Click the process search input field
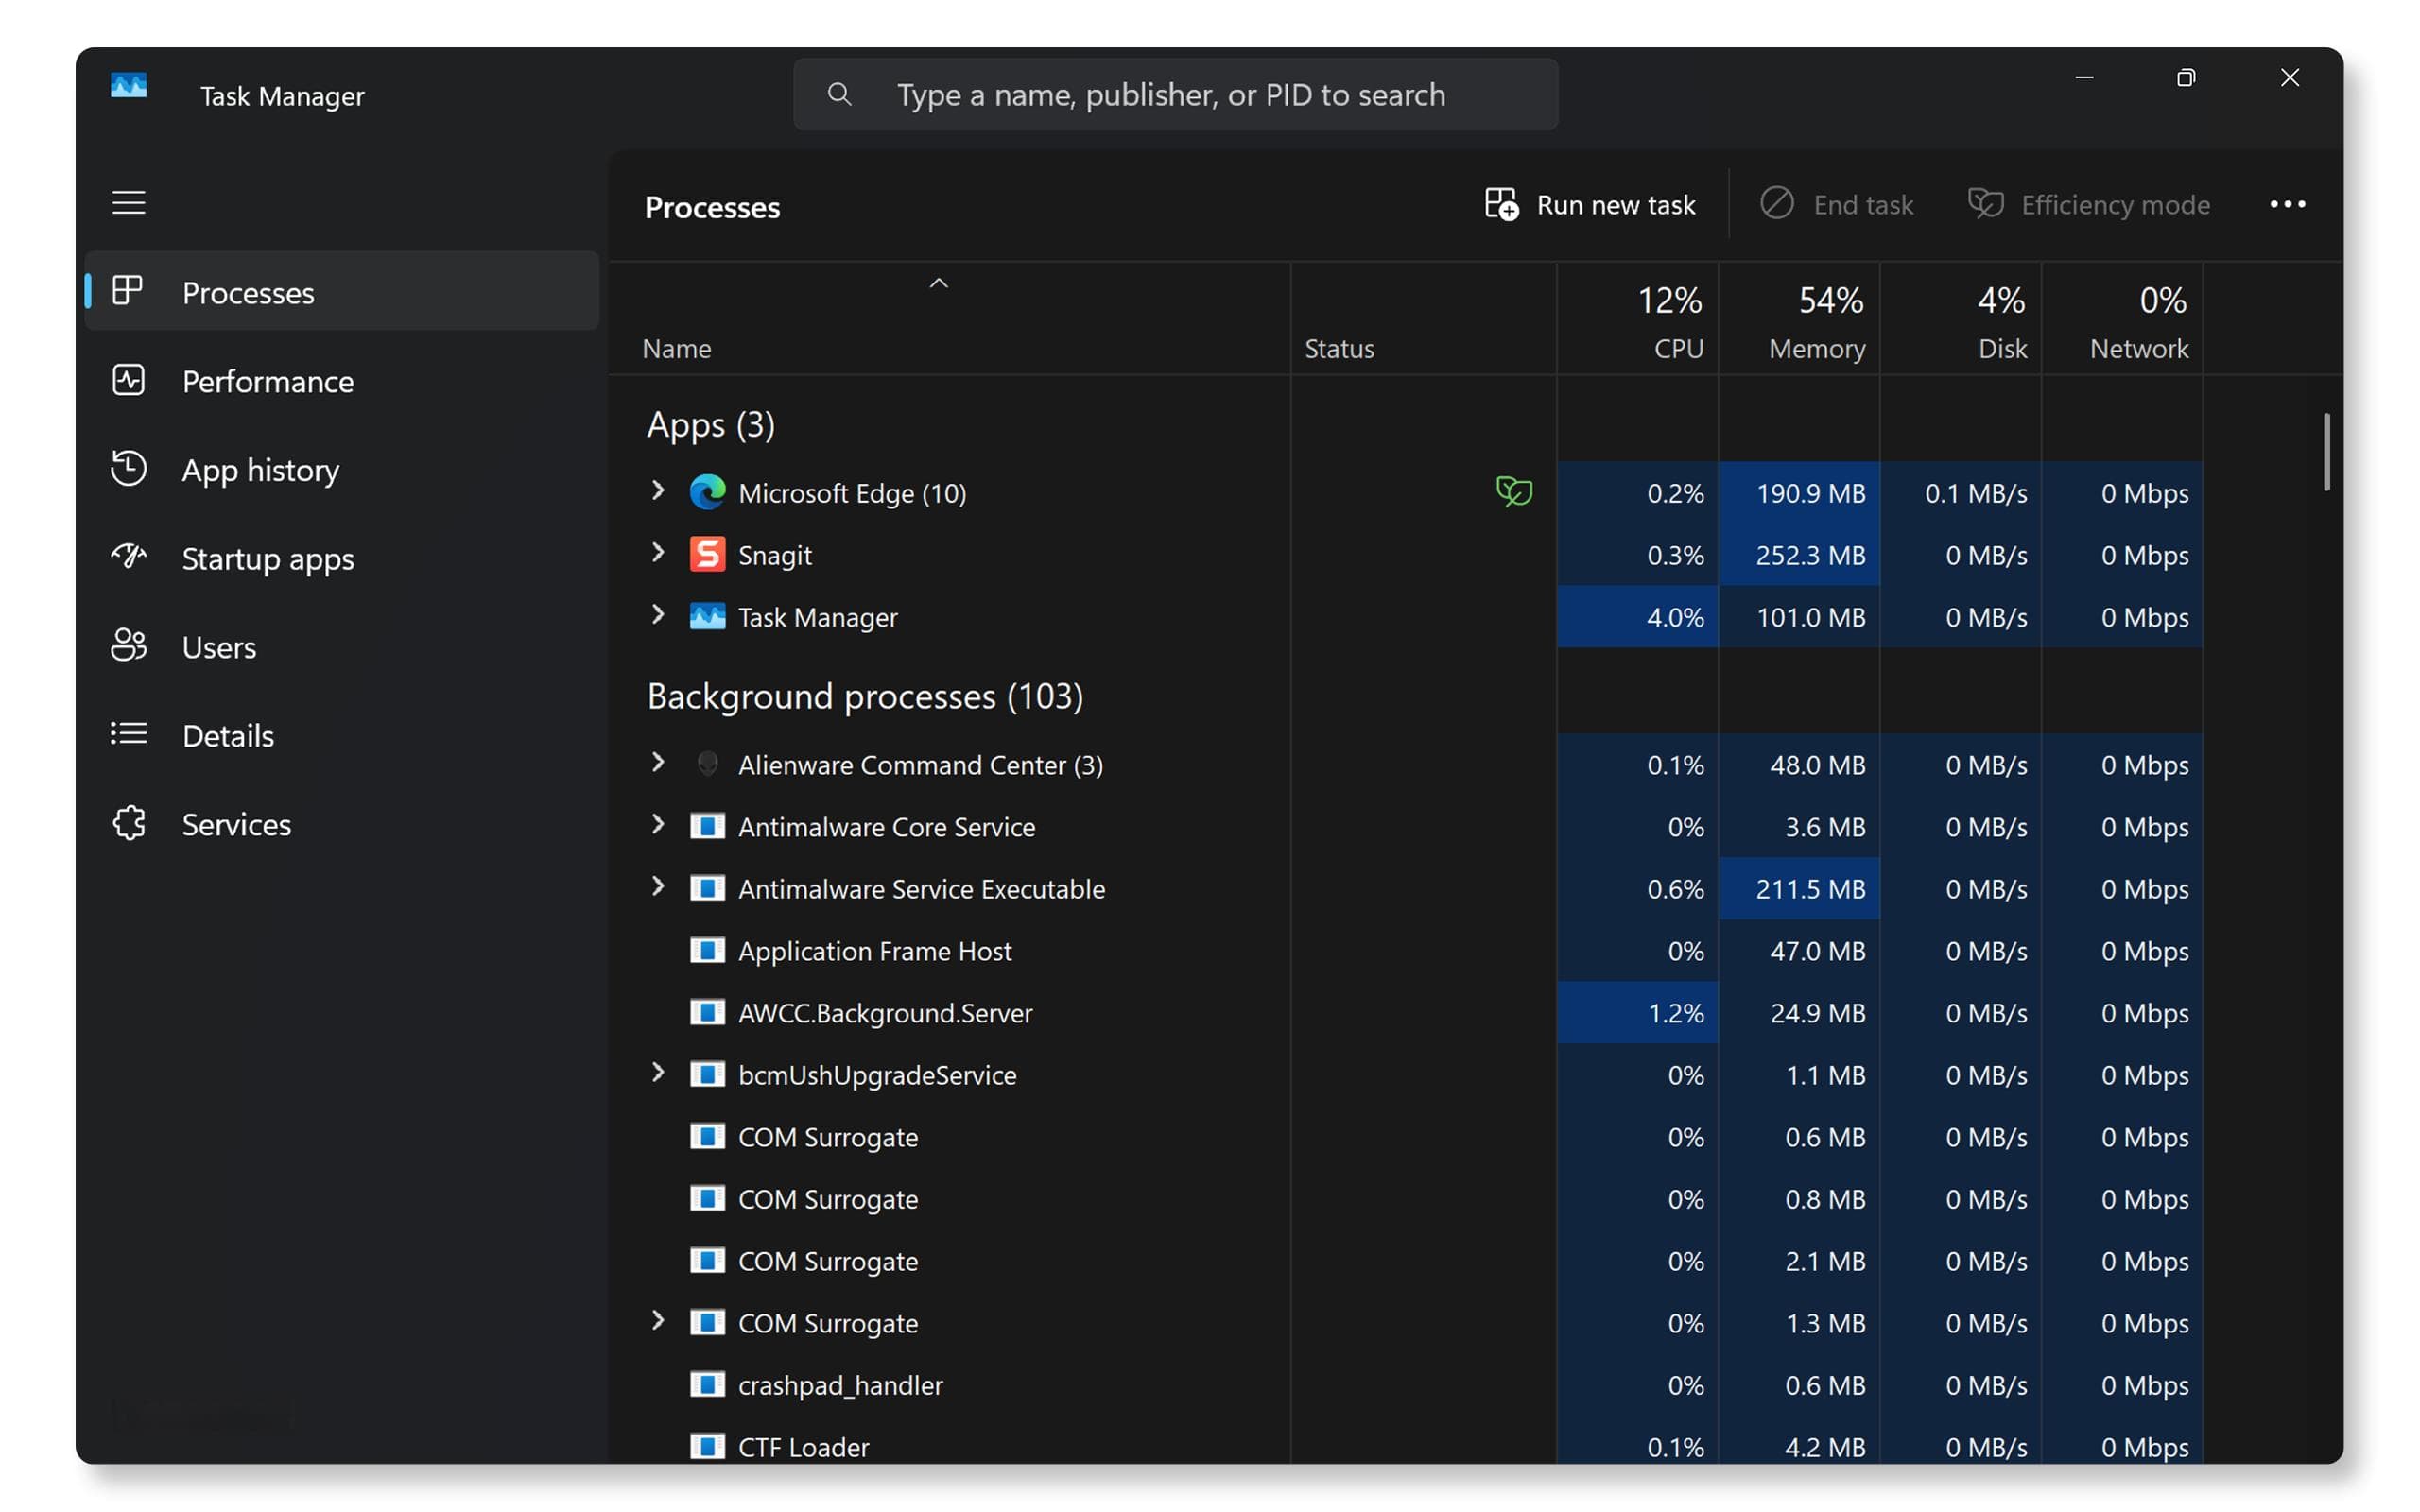This screenshot has height=1512, width=2420. [1175, 94]
